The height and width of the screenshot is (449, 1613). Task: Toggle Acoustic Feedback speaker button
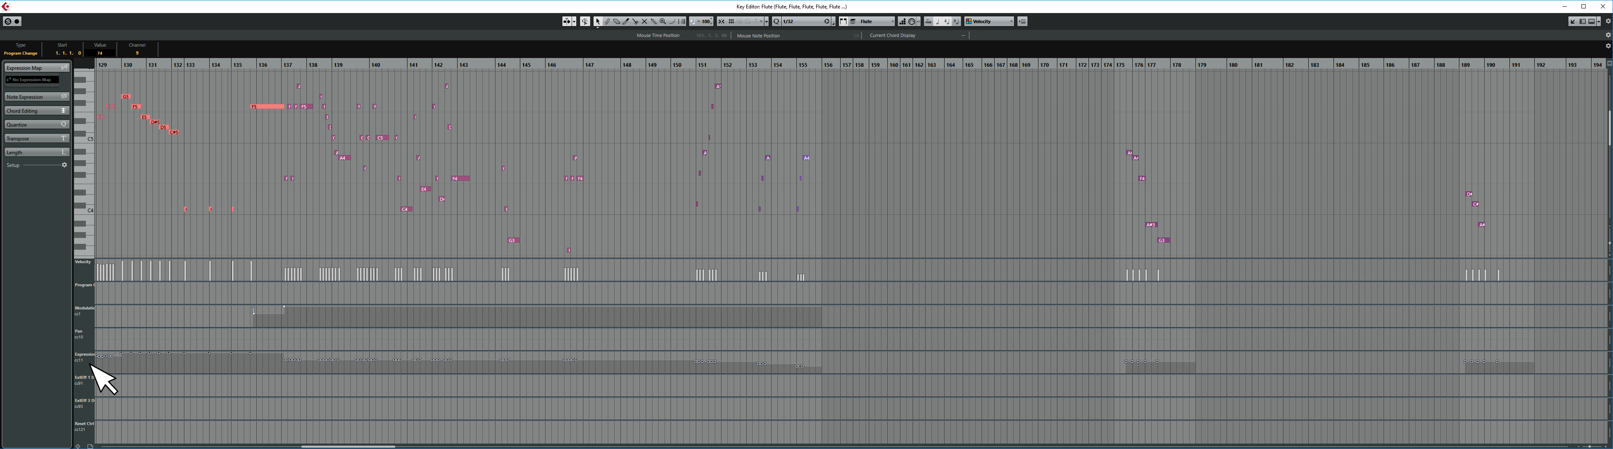click(585, 21)
